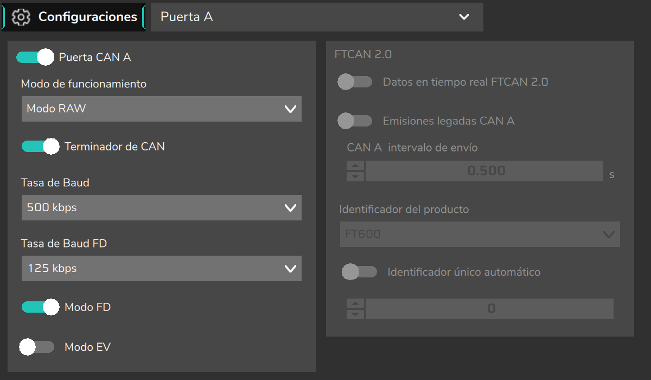Disable the Terminador de CAN switch
This screenshot has height=380, width=651.
pyautogui.click(x=41, y=146)
